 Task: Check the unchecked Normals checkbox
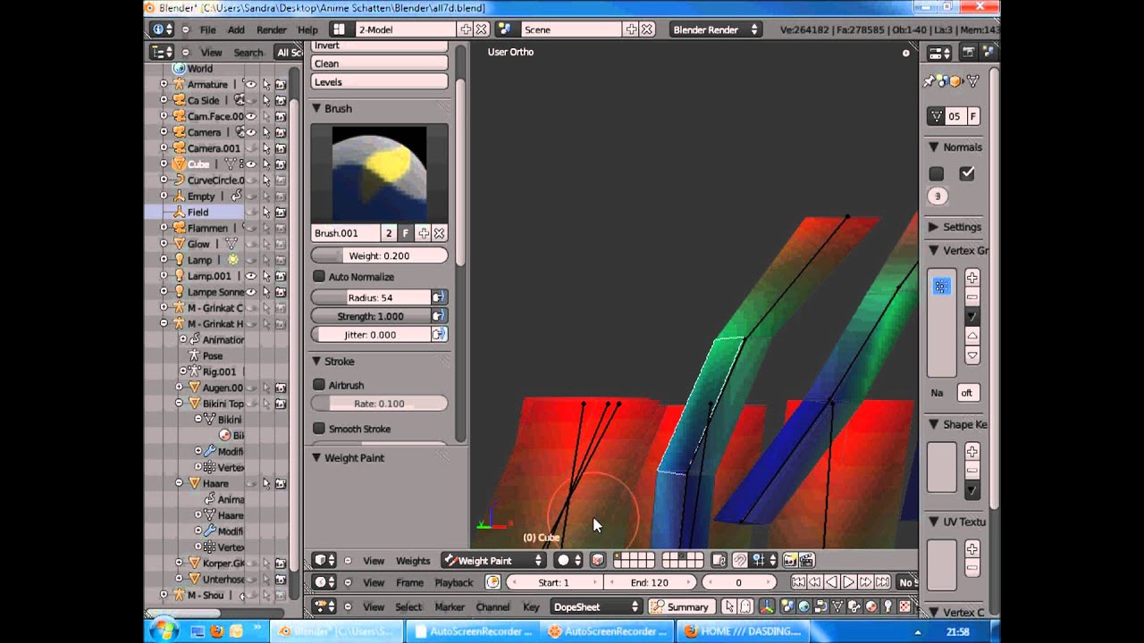tap(937, 173)
